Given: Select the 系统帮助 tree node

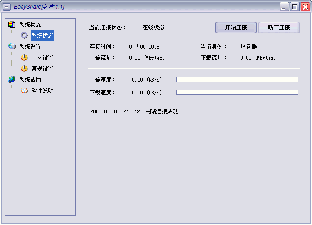Looking at the screenshot, I should (30, 80).
